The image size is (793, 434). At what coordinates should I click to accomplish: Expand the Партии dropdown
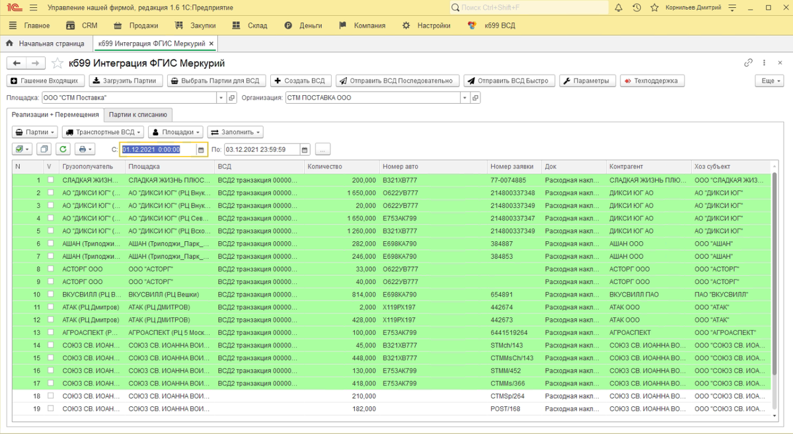(35, 131)
